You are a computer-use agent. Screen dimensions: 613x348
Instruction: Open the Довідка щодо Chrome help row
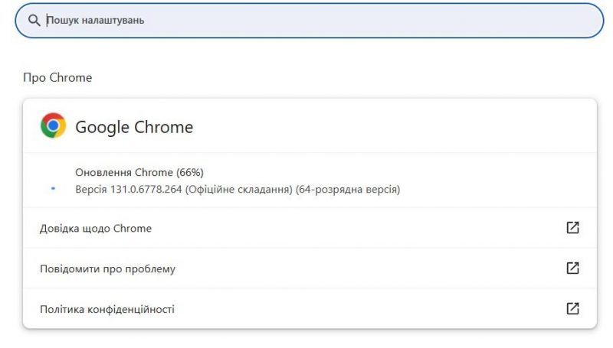coord(310,228)
